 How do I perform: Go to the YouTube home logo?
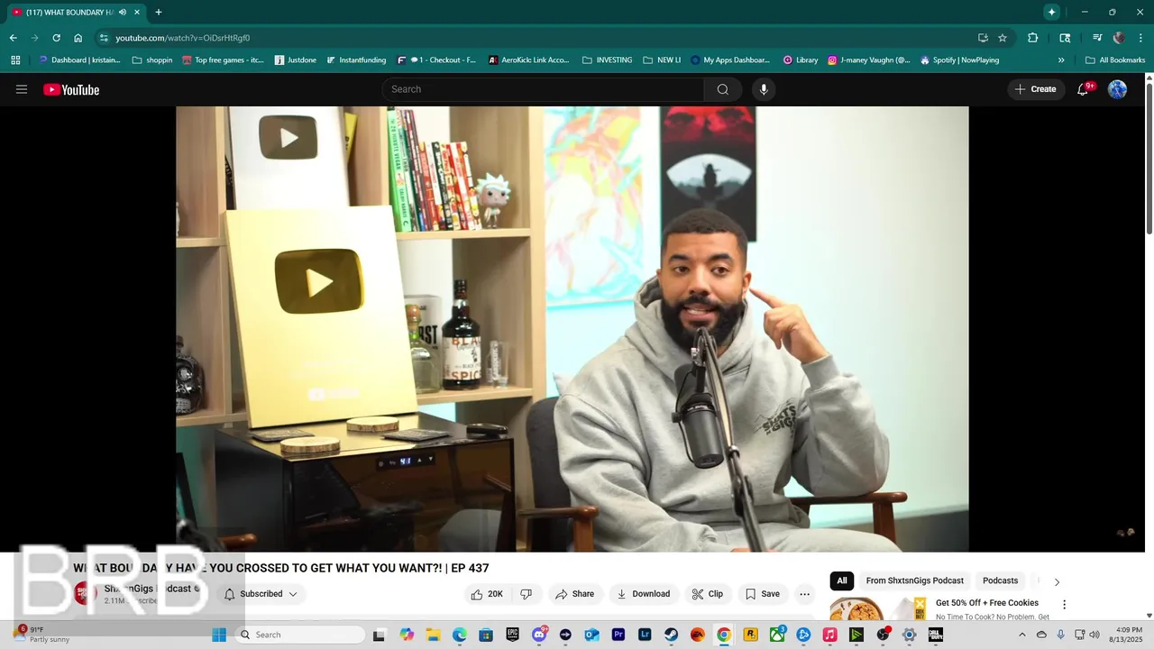click(71, 89)
